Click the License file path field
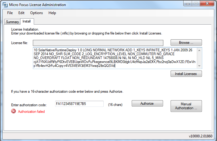This screenshot has width=217, height=141. pyautogui.click(x=98, y=43)
